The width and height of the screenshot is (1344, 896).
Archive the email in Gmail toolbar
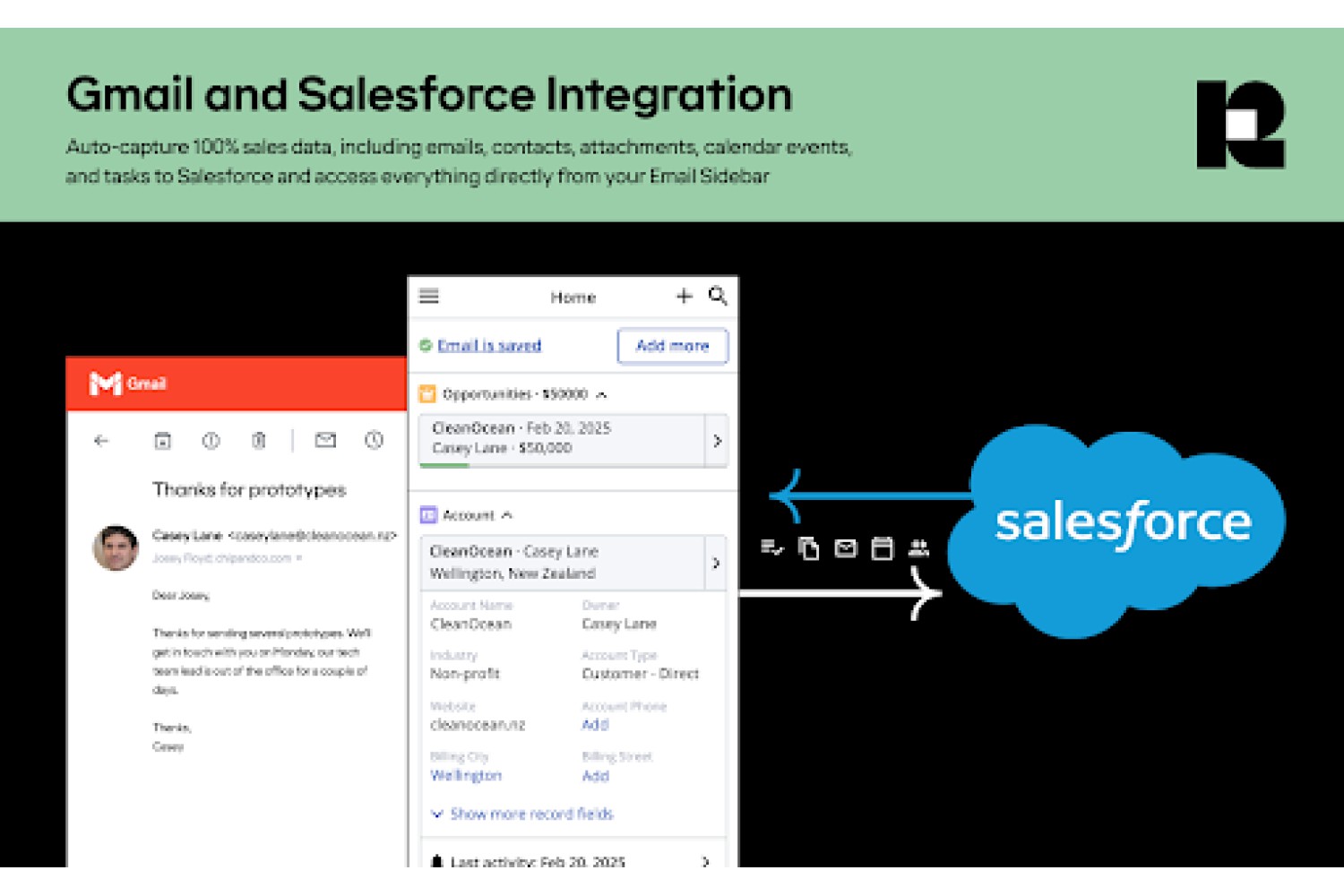point(162,440)
